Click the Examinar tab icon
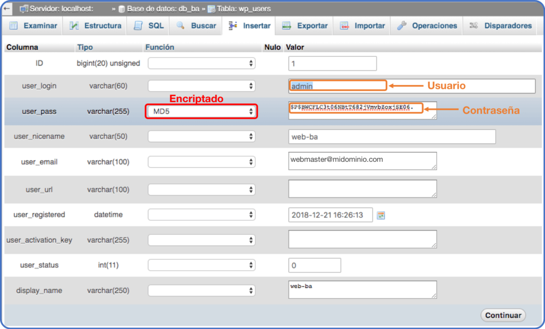This screenshot has width=545, height=329. click(13, 25)
